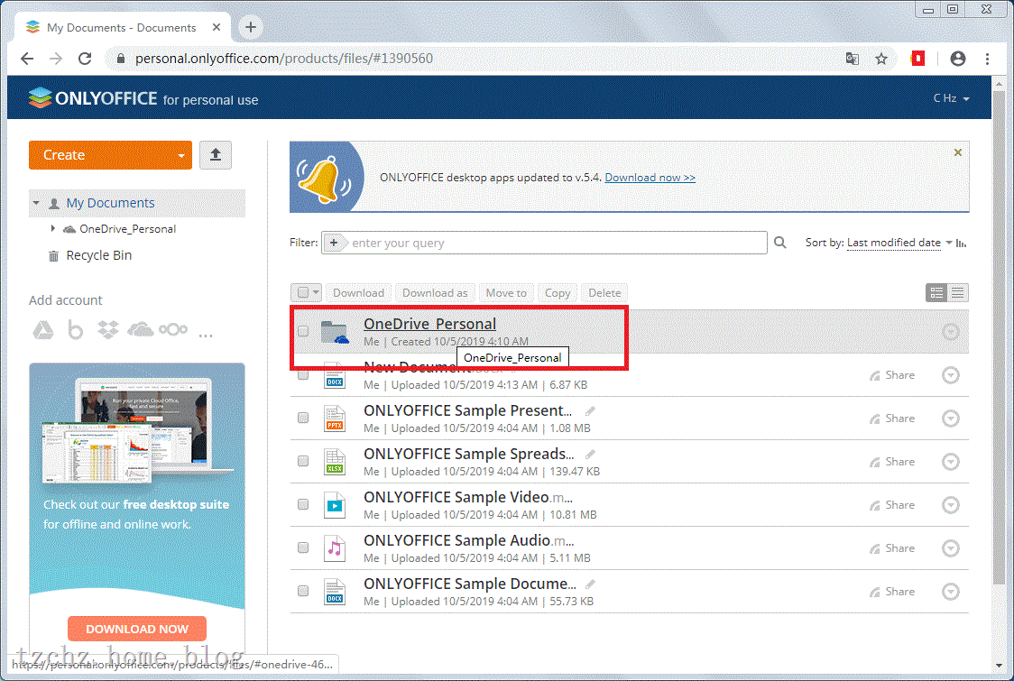Click the browser address bar URL
Image resolution: width=1014 pixels, height=681 pixels.
284,59
